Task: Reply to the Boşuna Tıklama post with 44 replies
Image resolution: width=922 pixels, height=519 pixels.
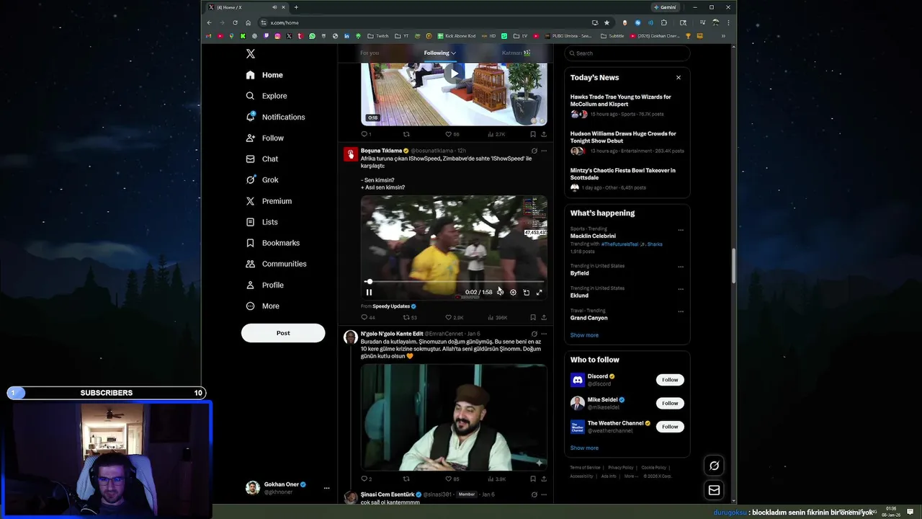Action: pyautogui.click(x=364, y=317)
